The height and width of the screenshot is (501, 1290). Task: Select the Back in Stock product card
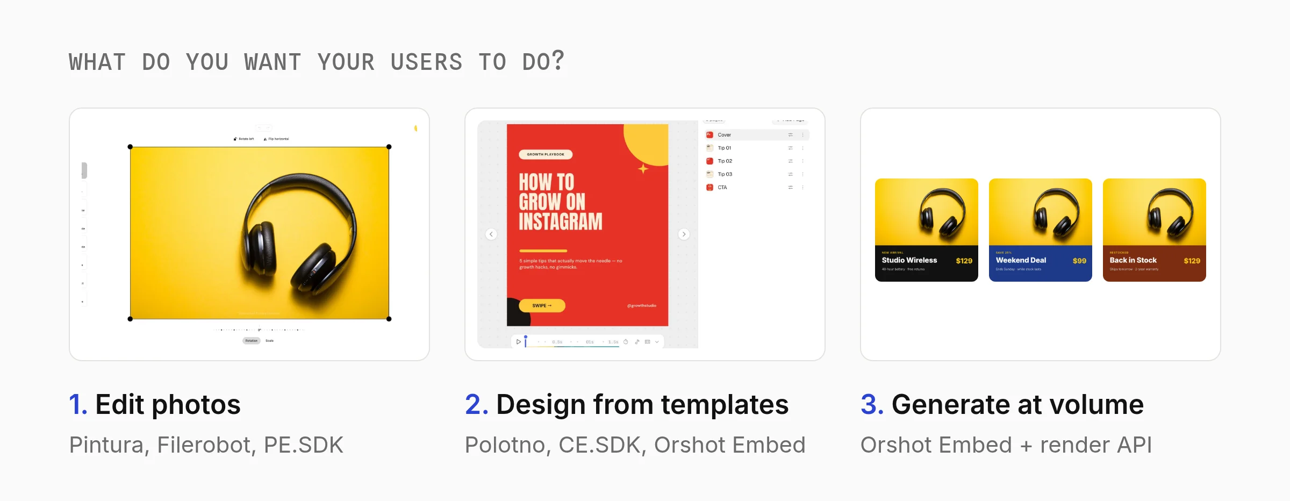tap(1155, 230)
